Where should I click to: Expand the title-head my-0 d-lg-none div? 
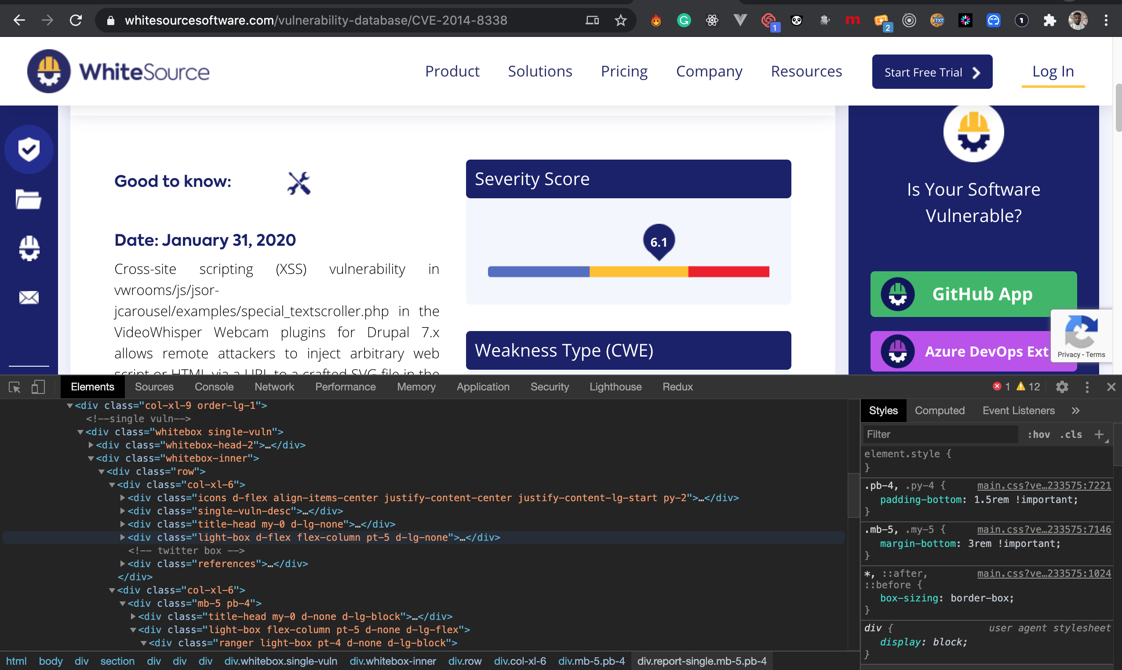(x=122, y=524)
